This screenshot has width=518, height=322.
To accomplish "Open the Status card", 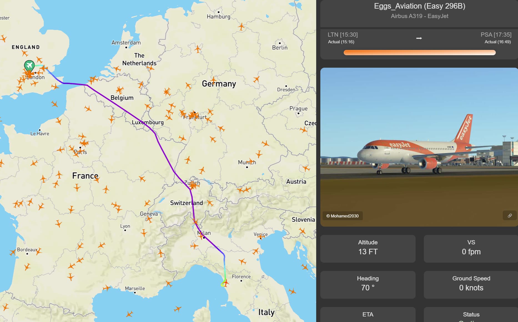I will (471, 315).
